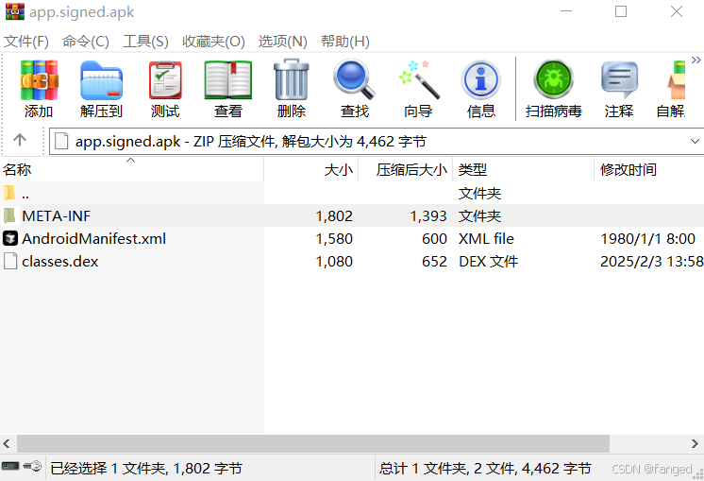Maximize the WinRAR window
Viewport: 704px width, 481px height.
pyautogui.click(x=621, y=11)
